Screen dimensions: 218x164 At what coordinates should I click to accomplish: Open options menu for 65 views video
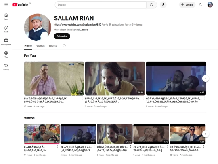point(82,98)
